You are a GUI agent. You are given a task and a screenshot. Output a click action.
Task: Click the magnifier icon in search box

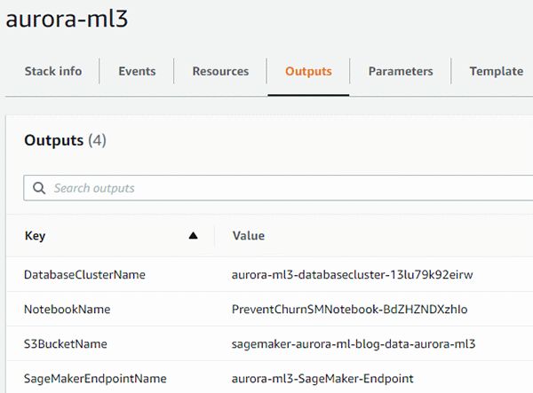click(x=39, y=188)
